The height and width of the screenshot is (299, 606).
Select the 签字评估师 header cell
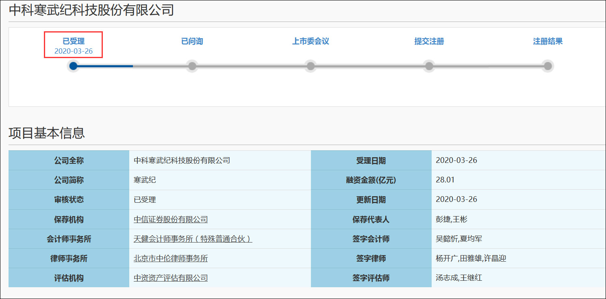tap(371, 278)
